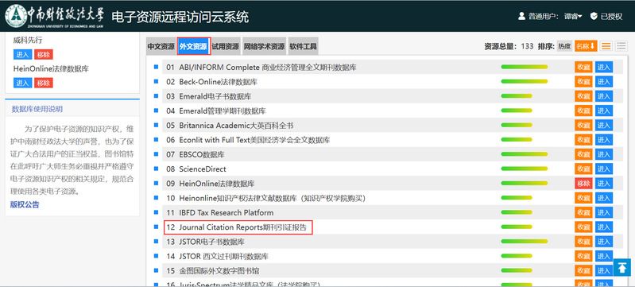Viewport: 635px width, 287px height.
Task: Click the user profile icon in header
Action: point(521,16)
